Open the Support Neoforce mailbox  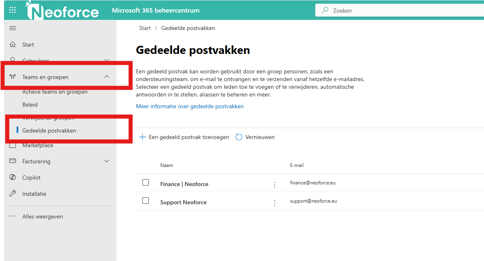point(183,202)
